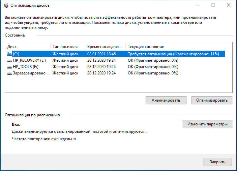Click the Время последнег... column header
This screenshot has height=171, width=237.
105,47
